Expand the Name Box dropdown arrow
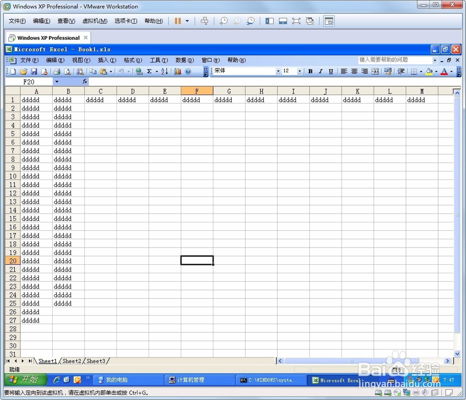466x400 pixels. [x=57, y=82]
